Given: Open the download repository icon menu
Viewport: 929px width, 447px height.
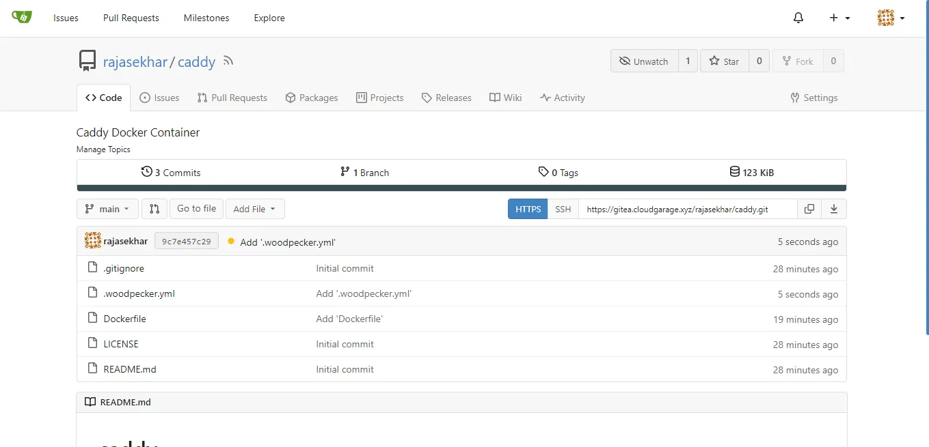Looking at the screenshot, I should pyautogui.click(x=834, y=209).
